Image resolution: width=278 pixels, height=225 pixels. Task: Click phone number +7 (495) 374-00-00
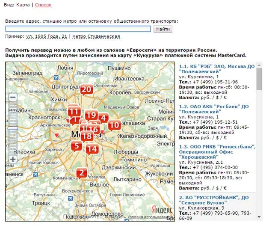click(215, 167)
